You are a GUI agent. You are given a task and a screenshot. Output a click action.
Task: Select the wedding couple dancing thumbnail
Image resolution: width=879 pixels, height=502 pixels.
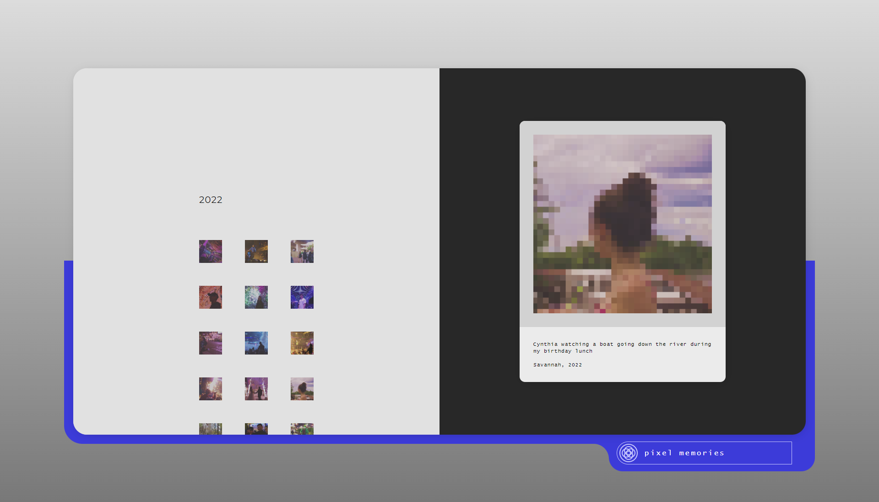pyautogui.click(x=256, y=389)
